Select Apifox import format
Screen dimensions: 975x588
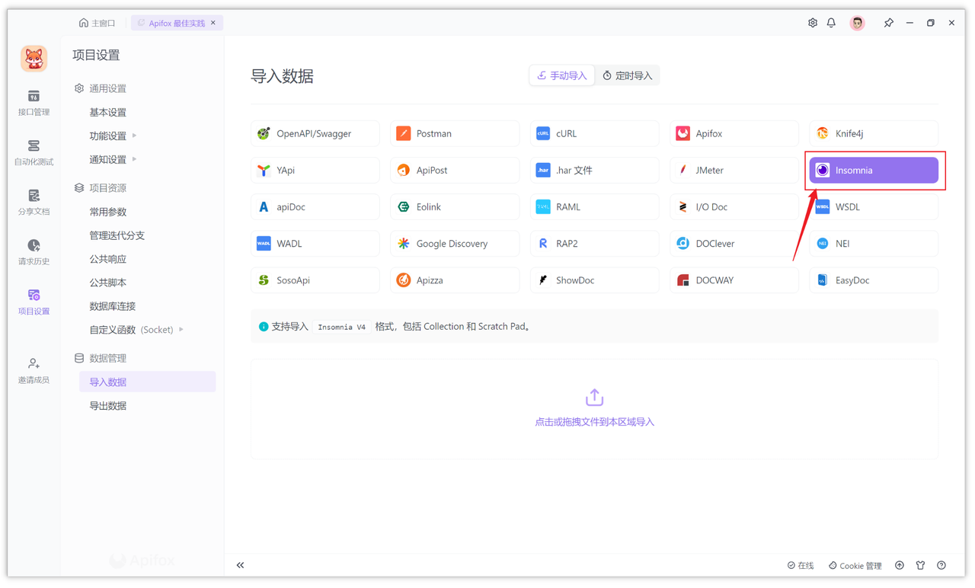(734, 133)
